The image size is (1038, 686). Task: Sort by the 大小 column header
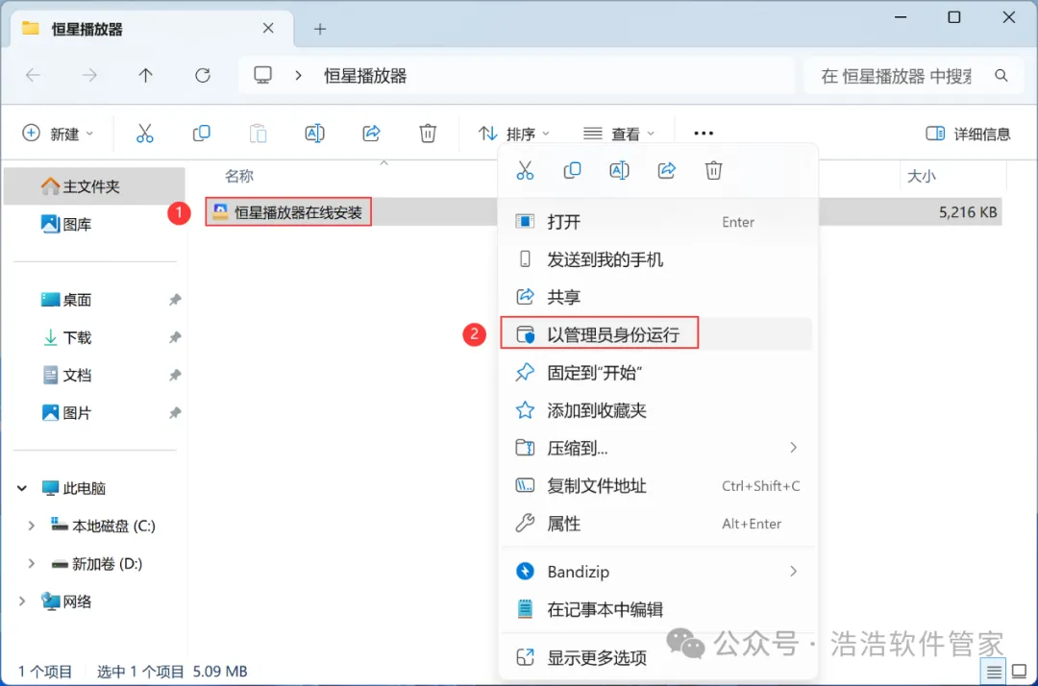point(921,176)
